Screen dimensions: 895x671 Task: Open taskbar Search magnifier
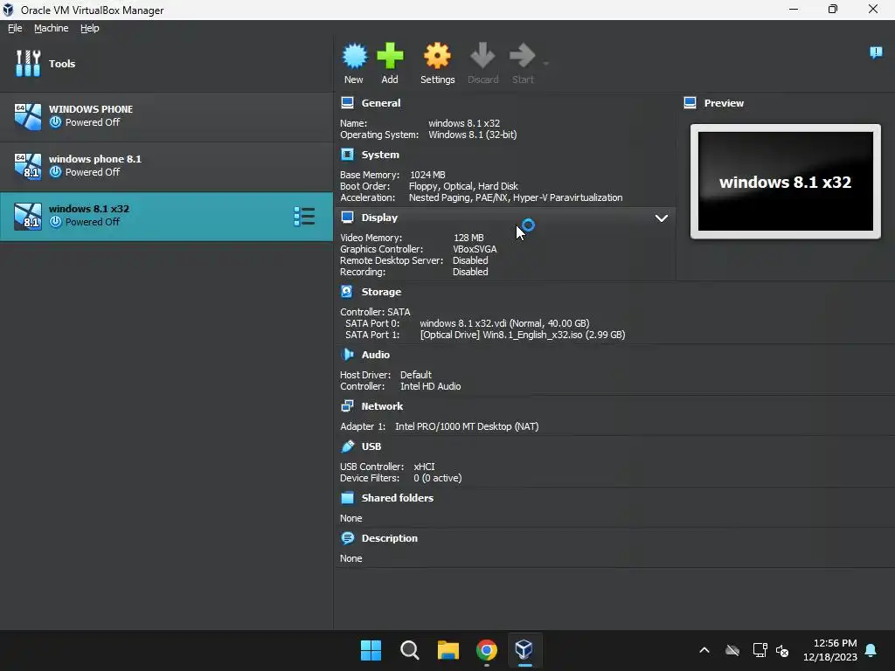coord(409,650)
